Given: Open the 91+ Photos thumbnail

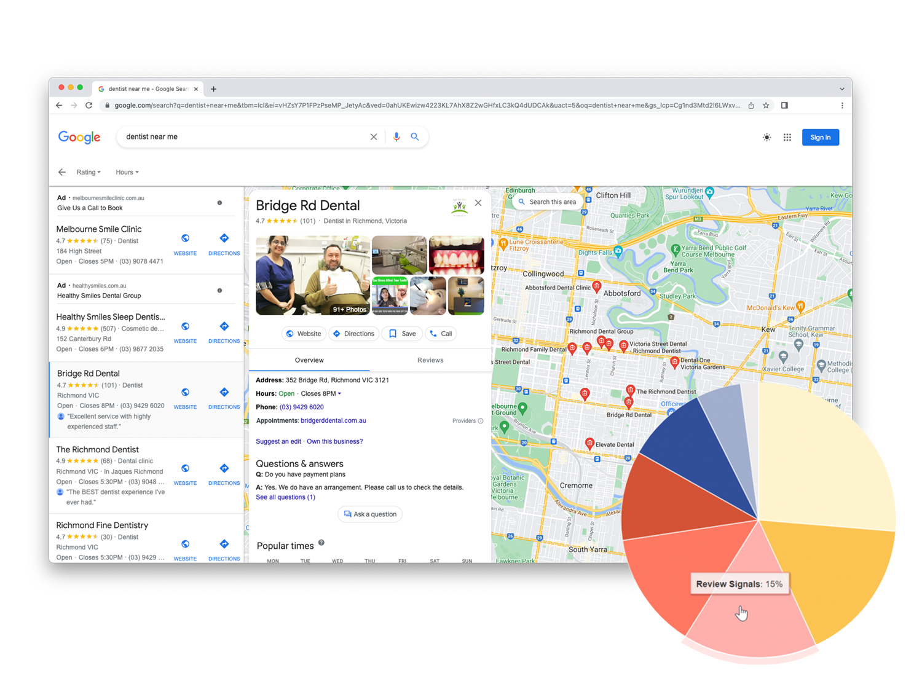Looking at the screenshot, I should 349,309.
